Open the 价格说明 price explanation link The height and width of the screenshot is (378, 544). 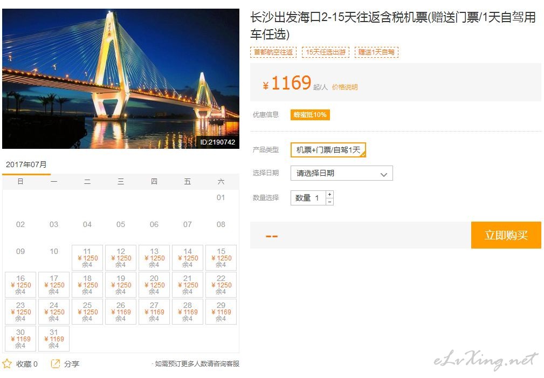[x=345, y=87]
